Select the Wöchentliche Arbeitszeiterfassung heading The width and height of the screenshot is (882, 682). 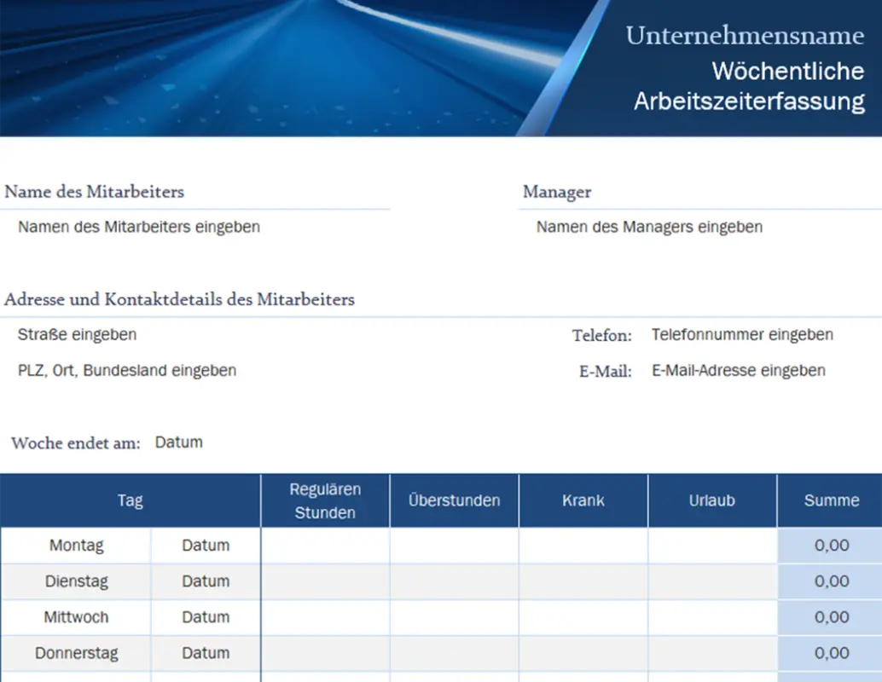click(749, 86)
